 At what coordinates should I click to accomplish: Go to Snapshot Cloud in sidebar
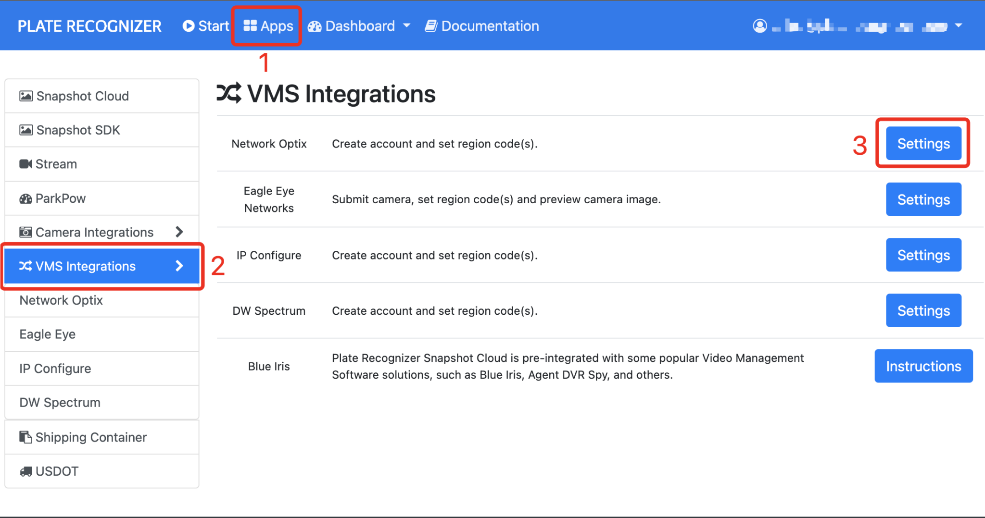pos(102,96)
